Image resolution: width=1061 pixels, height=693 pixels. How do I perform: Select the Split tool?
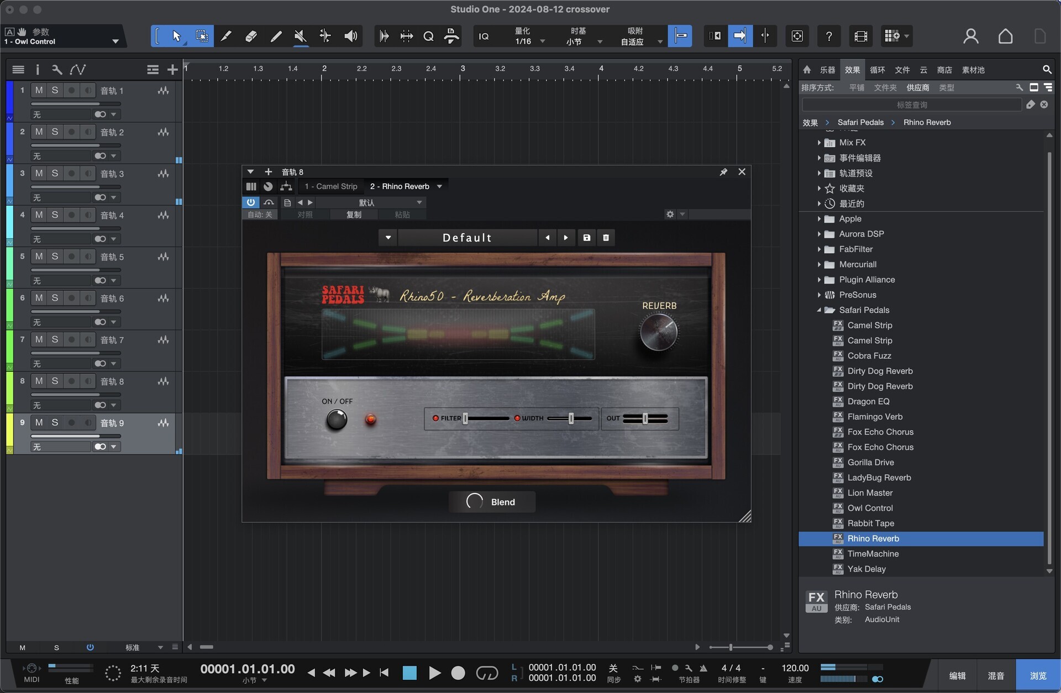(x=226, y=36)
